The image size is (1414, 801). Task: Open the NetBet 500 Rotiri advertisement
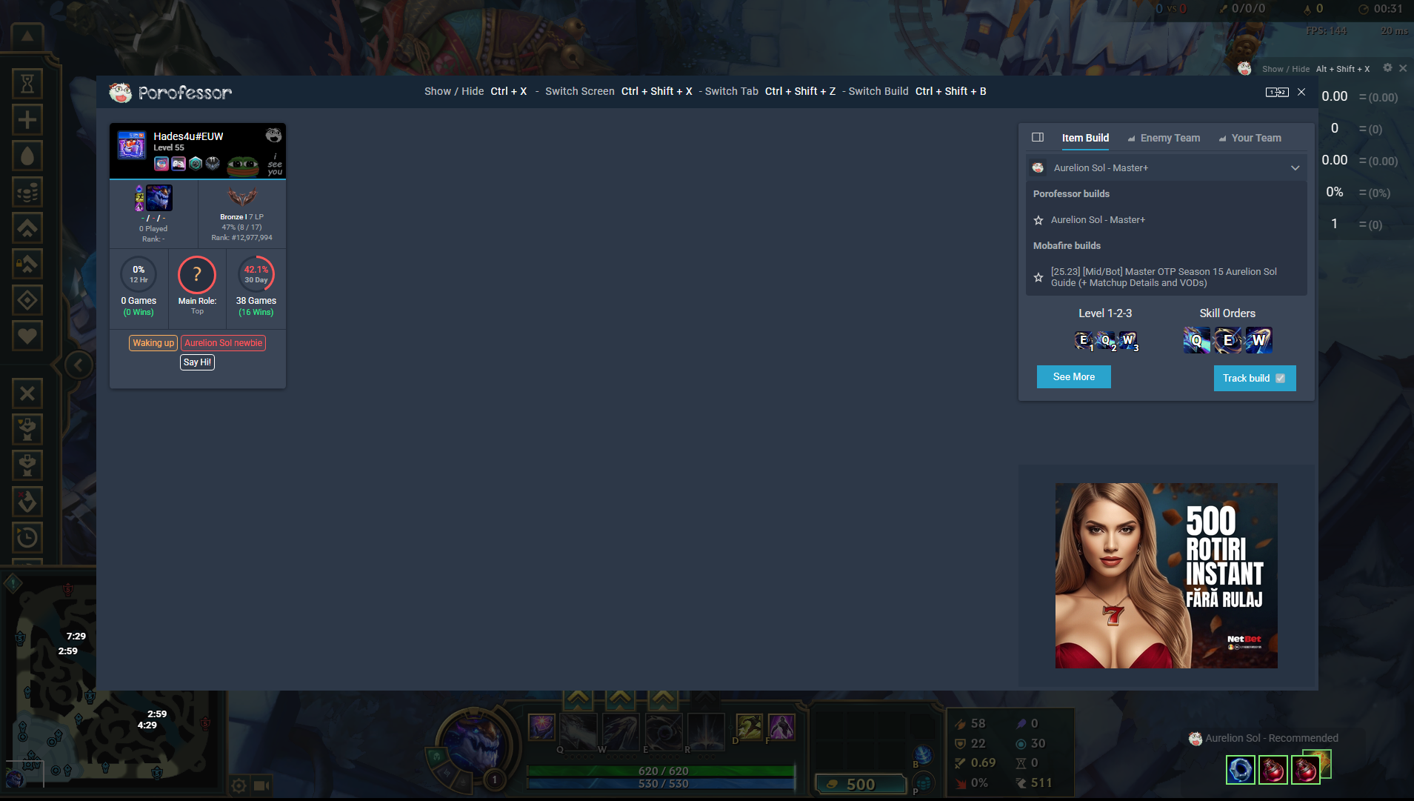(1166, 576)
